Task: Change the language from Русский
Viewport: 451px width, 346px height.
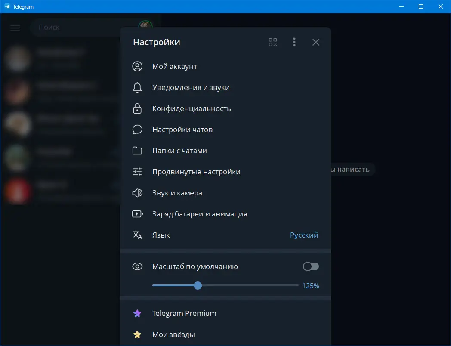Action: tap(304, 235)
